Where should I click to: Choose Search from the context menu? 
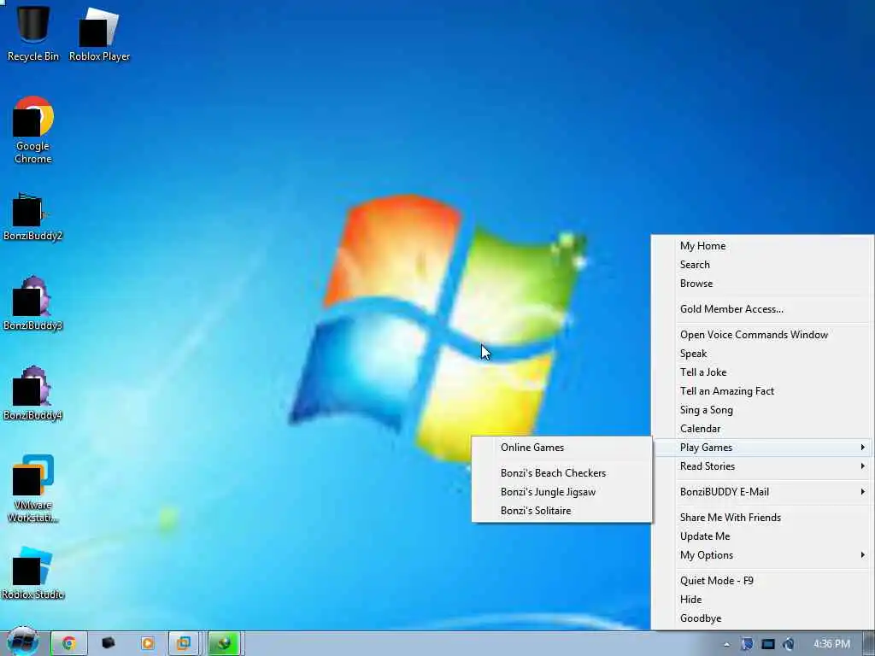pyautogui.click(x=762, y=265)
